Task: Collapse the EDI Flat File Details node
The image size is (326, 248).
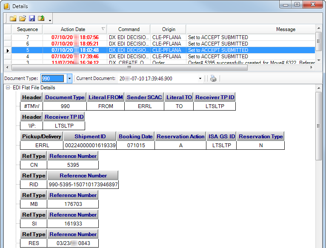Action: [x=8, y=88]
